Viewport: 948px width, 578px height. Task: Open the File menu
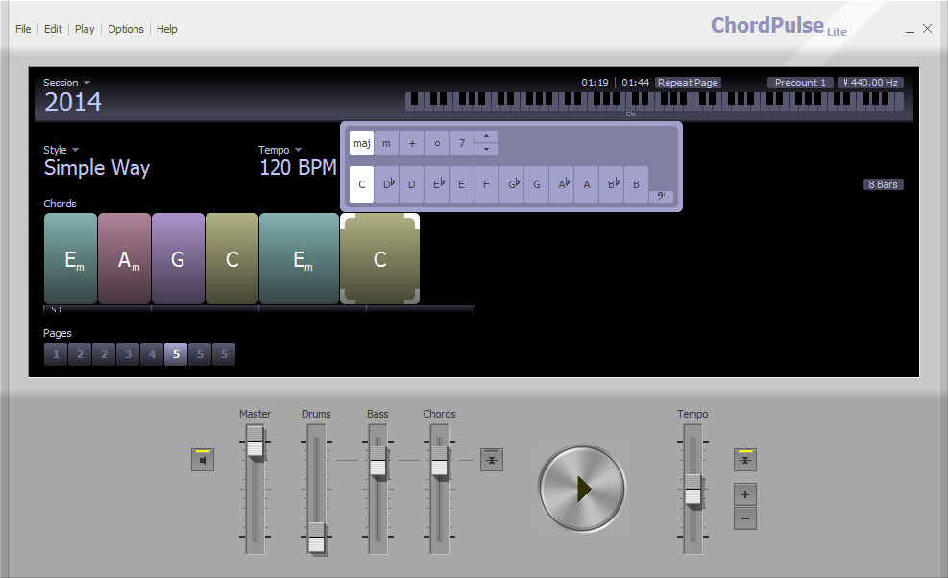[x=23, y=29]
